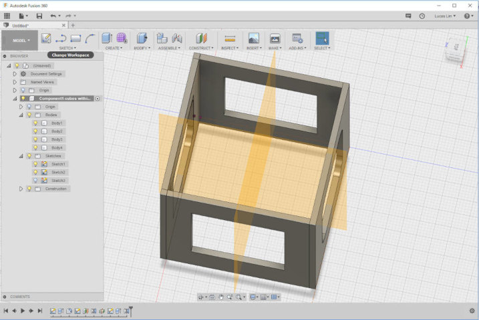Viewport: 479px width, 320px height.
Task: Expand the COMMENTS panel
Action: click(5, 297)
